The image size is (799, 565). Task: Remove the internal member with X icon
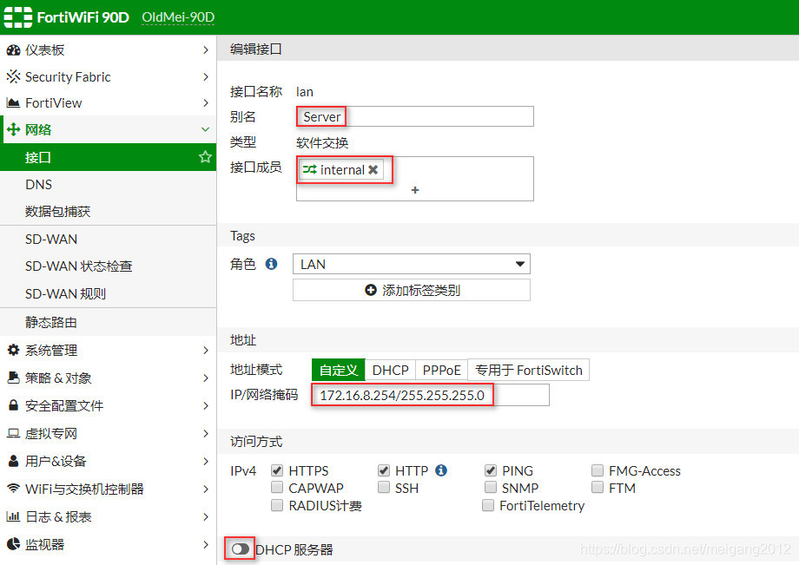[x=373, y=169]
